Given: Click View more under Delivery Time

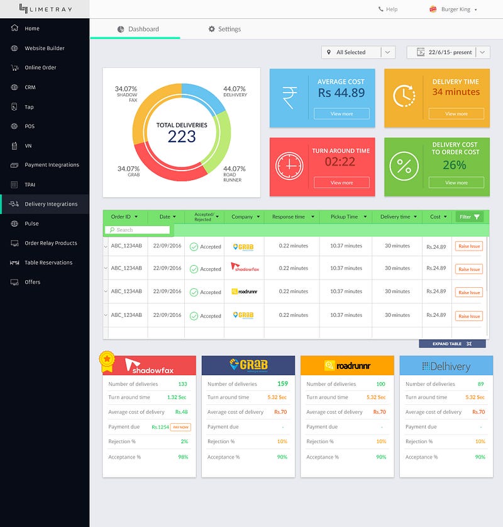Looking at the screenshot, I should (x=456, y=113).
